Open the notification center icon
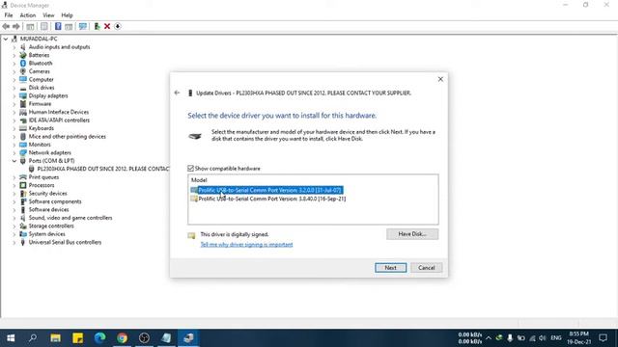This screenshot has width=618, height=347. click(x=603, y=338)
